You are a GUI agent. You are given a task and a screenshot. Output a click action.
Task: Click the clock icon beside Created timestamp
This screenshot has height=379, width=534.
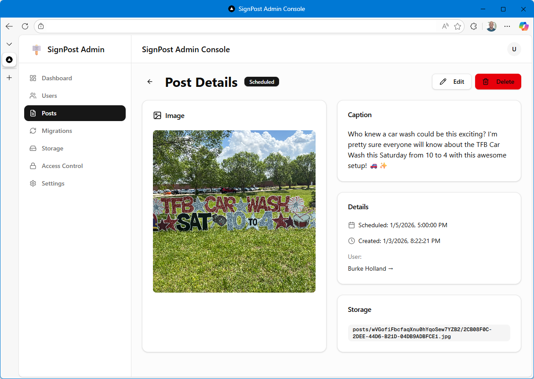[351, 240]
